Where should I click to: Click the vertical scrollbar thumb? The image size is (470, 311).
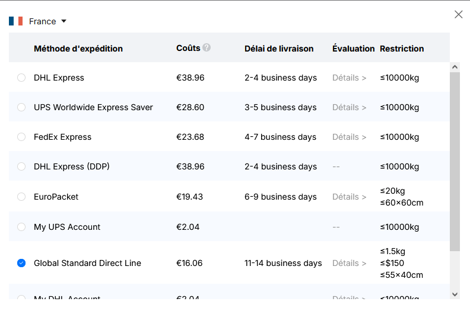click(455, 160)
